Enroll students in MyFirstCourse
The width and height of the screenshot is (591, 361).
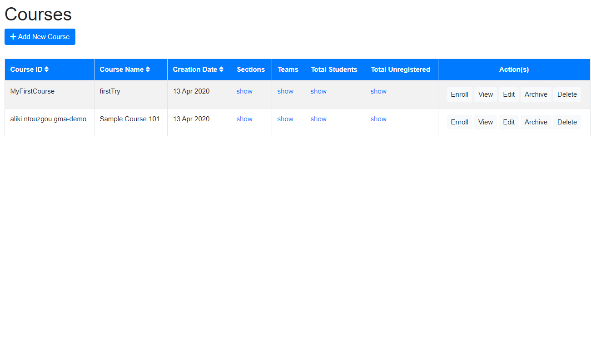pos(460,94)
